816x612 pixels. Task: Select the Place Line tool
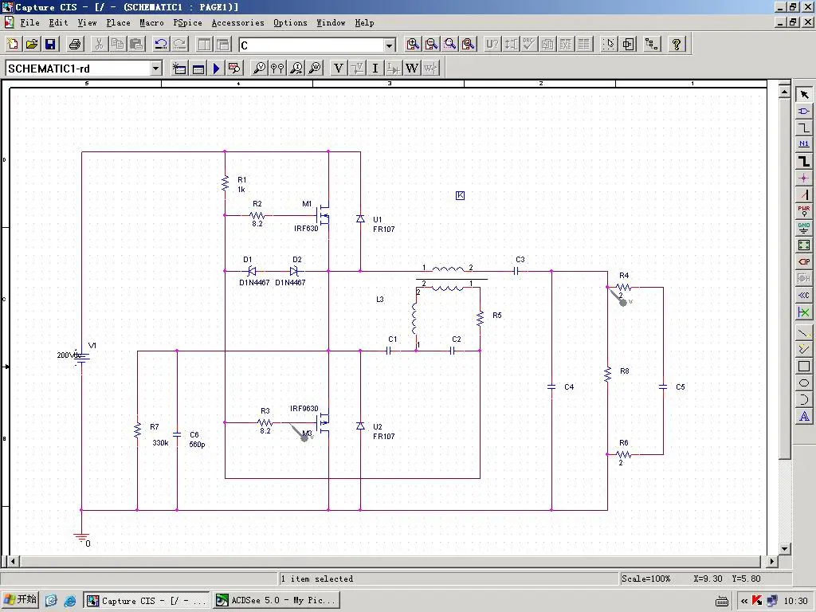tap(804, 332)
